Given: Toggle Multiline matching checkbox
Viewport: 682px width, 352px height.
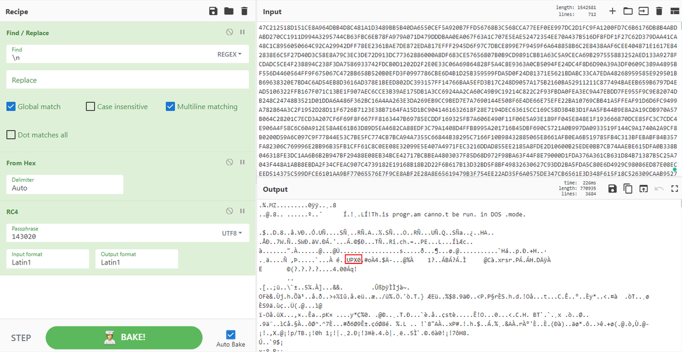Looking at the screenshot, I should pyautogui.click(x=170, y=106).
